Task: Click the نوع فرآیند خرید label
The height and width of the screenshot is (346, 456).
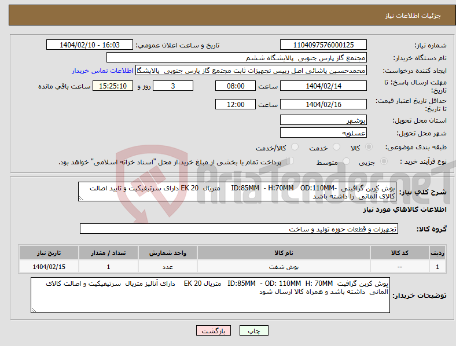Action: (x=423, y=161)
